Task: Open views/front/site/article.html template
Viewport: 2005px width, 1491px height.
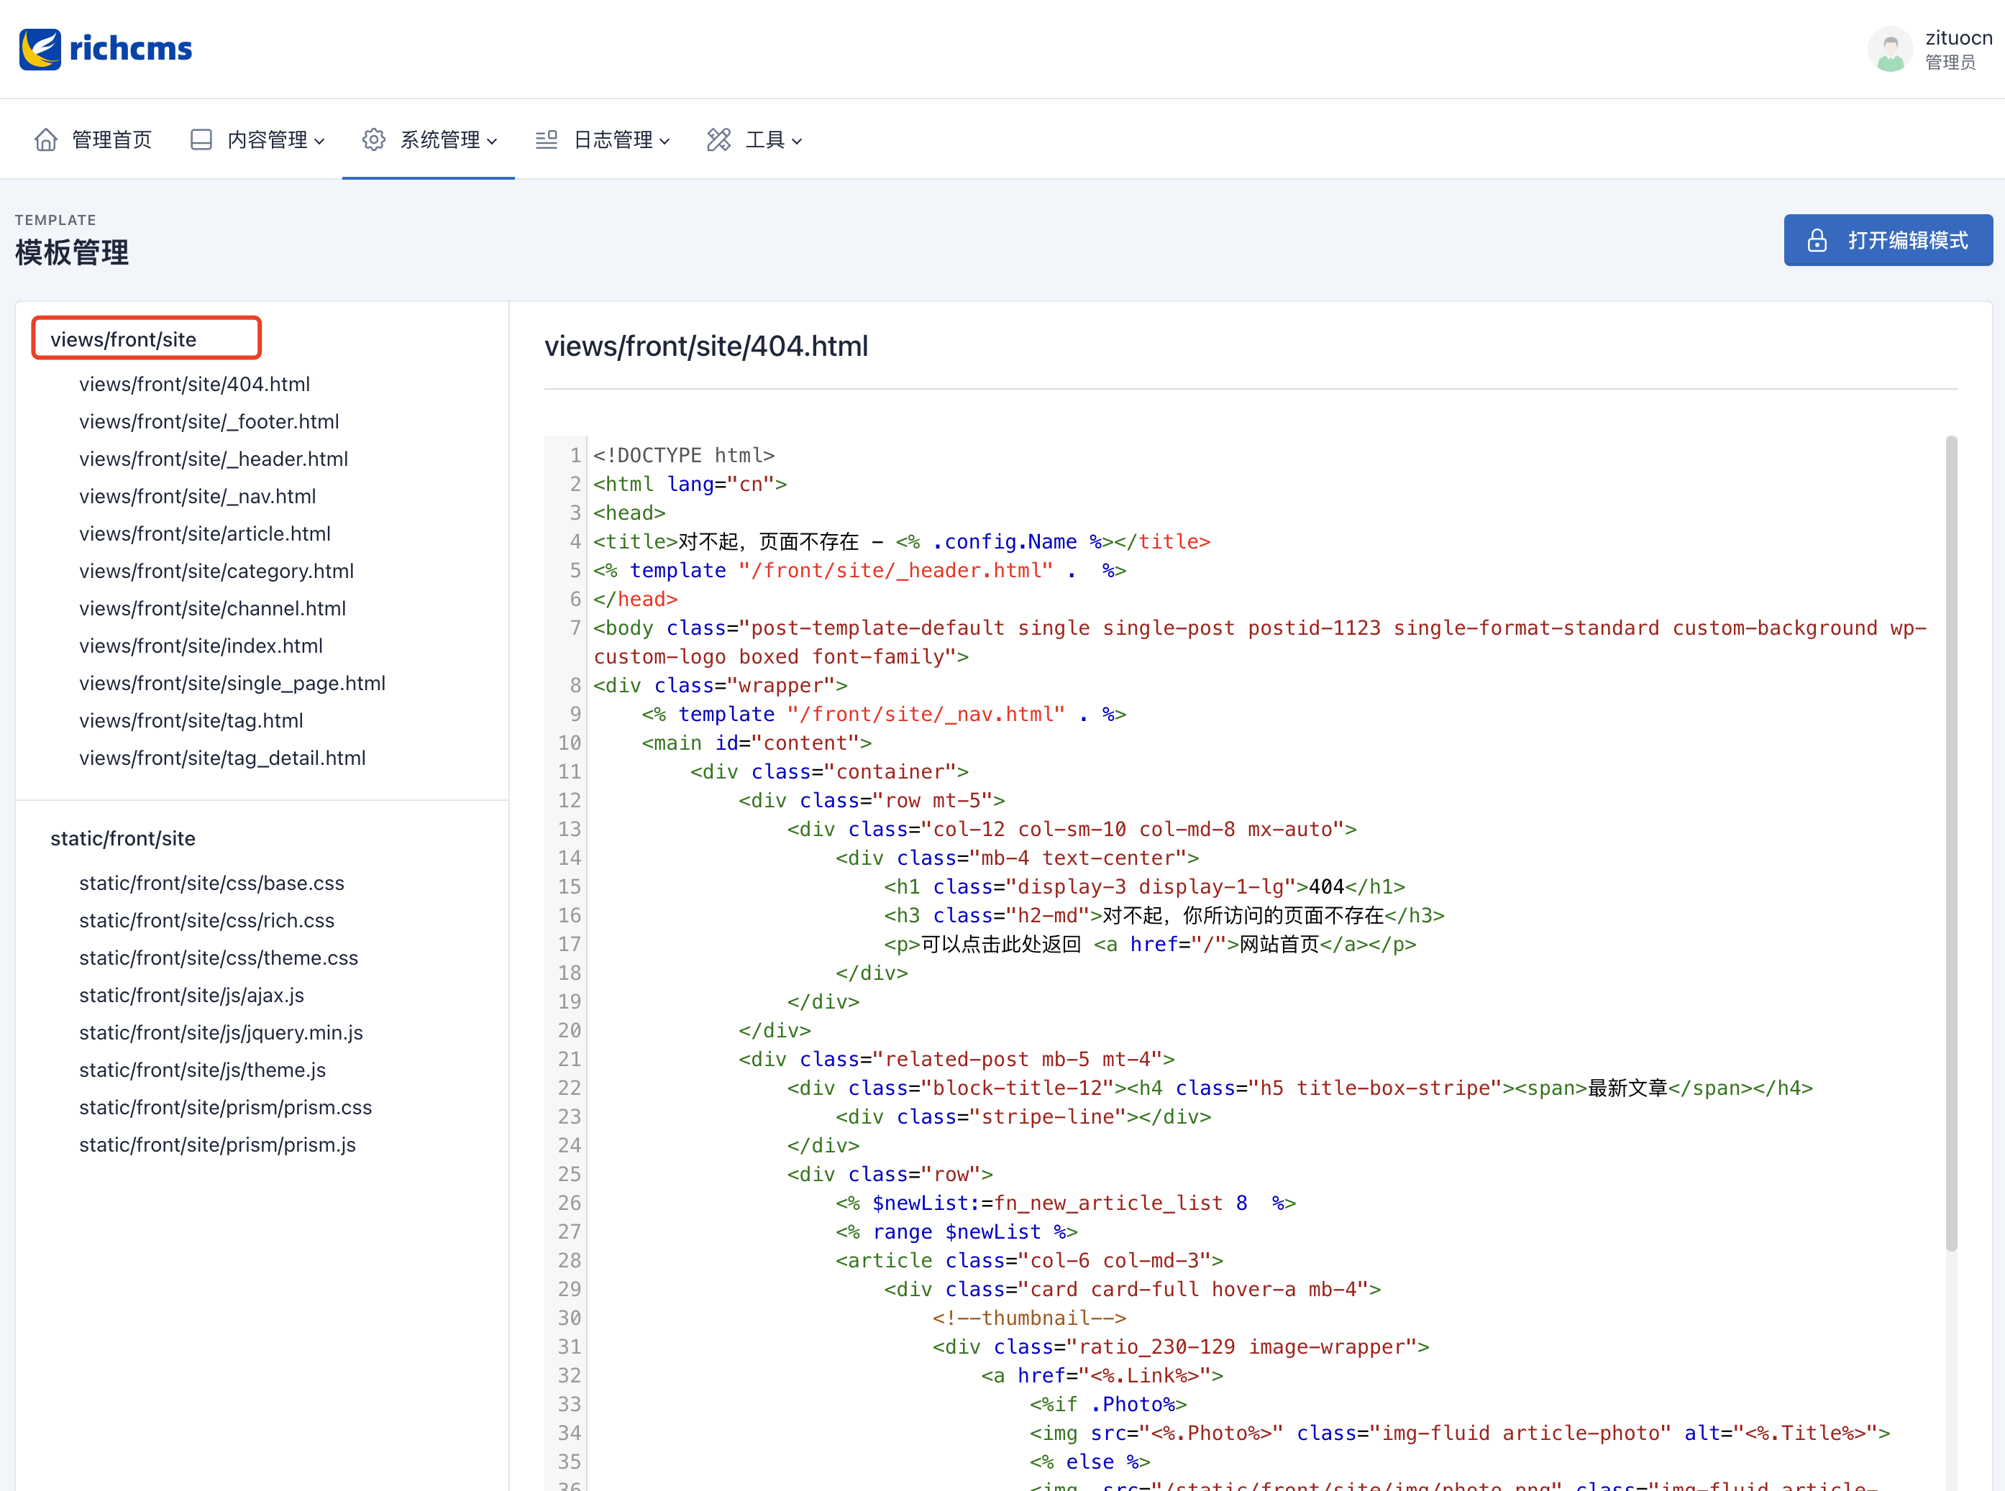Action: [205, 533]
